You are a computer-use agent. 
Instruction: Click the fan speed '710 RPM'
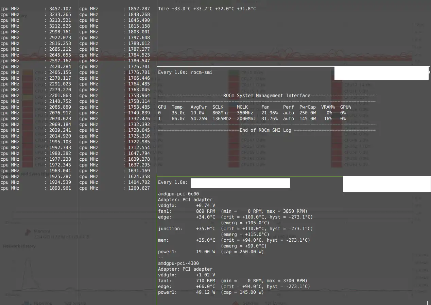click(x=206, y=280)
